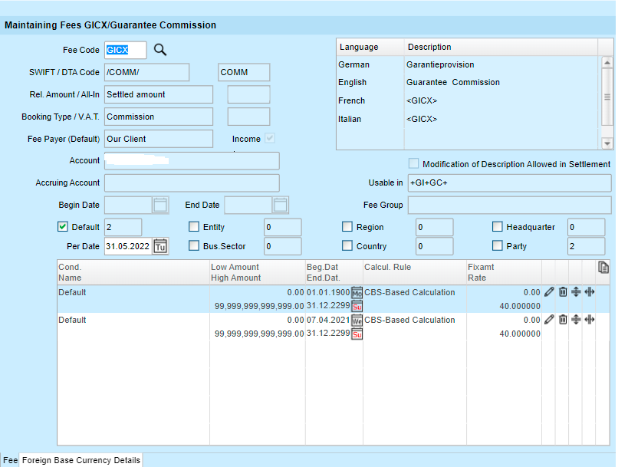Click the Fee Code input field

point(125,50)
